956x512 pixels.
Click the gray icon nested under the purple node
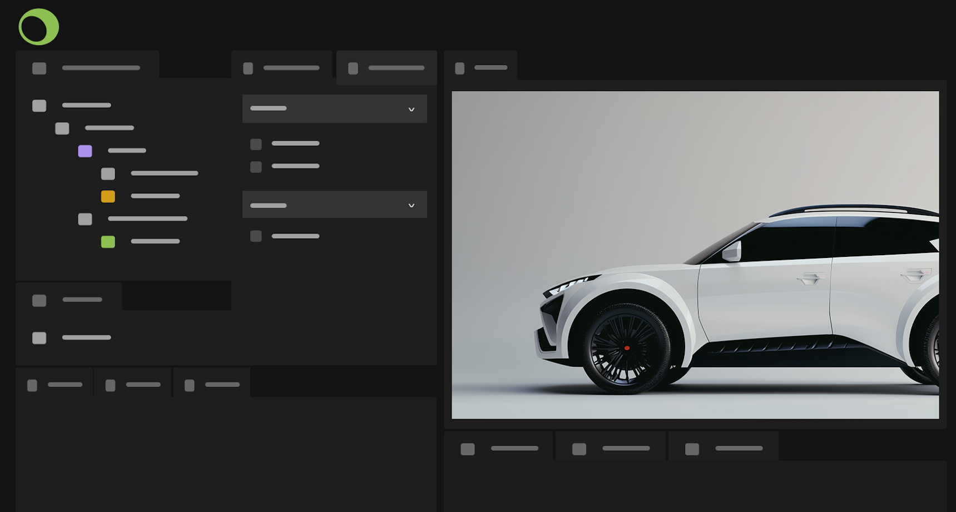pyautogui.click(x=108, y=174)
